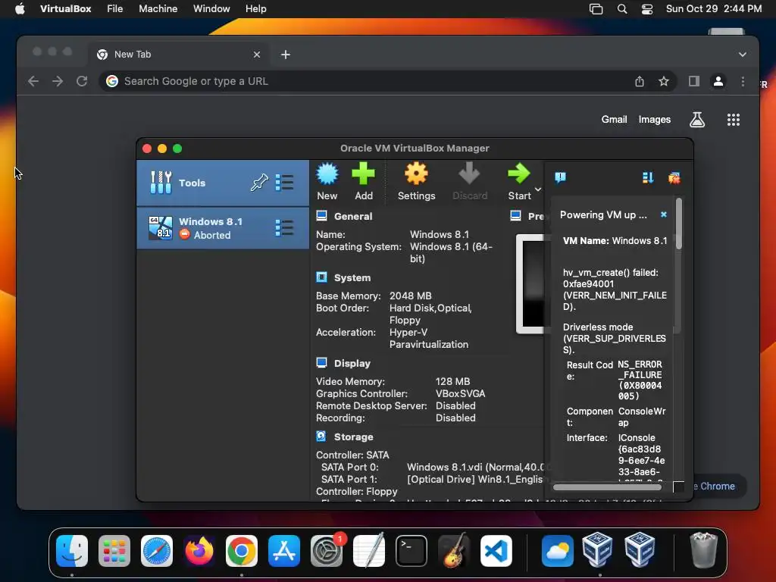
Task: Click the Stage Manager menu bar icon
Action: pyautogui.click(x=596, y=9)
